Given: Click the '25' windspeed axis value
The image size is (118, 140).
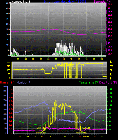Looking at the screenshot, I should [x=7, y=29].
